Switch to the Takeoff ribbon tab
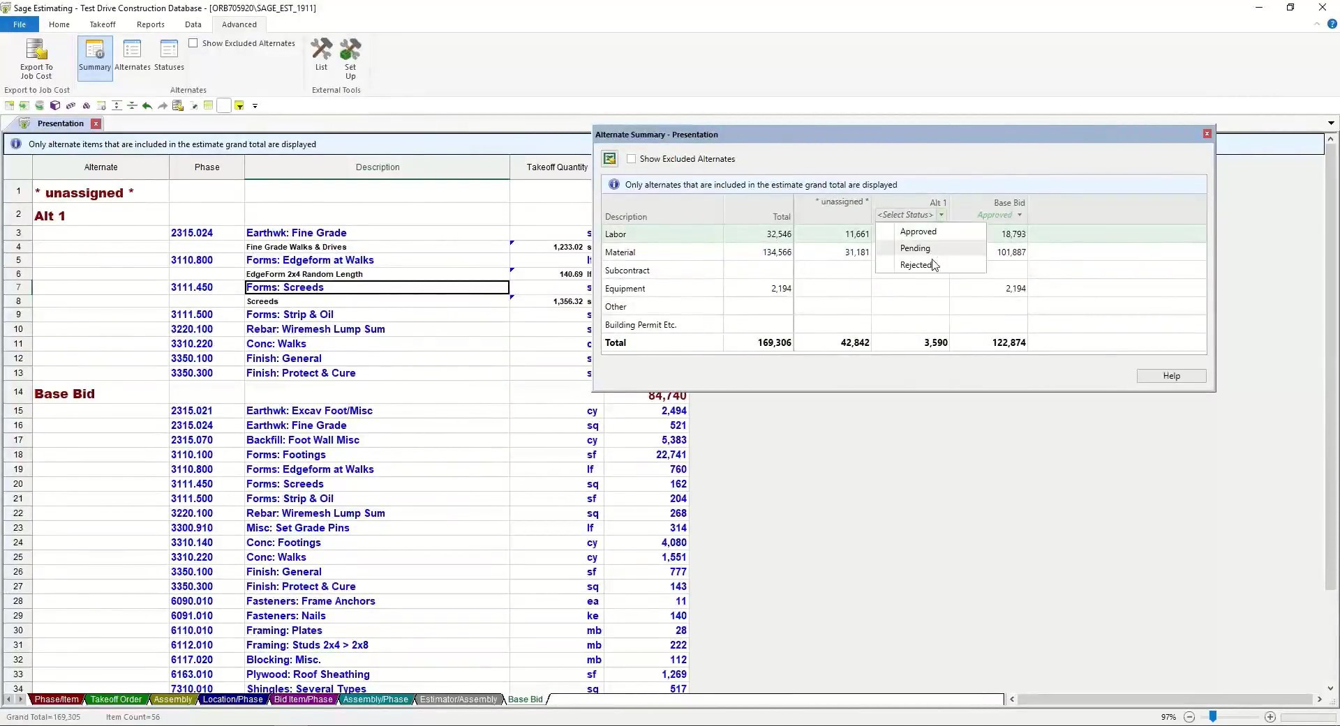 pos(103,24)
